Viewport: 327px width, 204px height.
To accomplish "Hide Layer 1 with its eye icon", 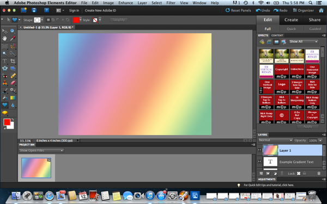I will pos(259,150).
